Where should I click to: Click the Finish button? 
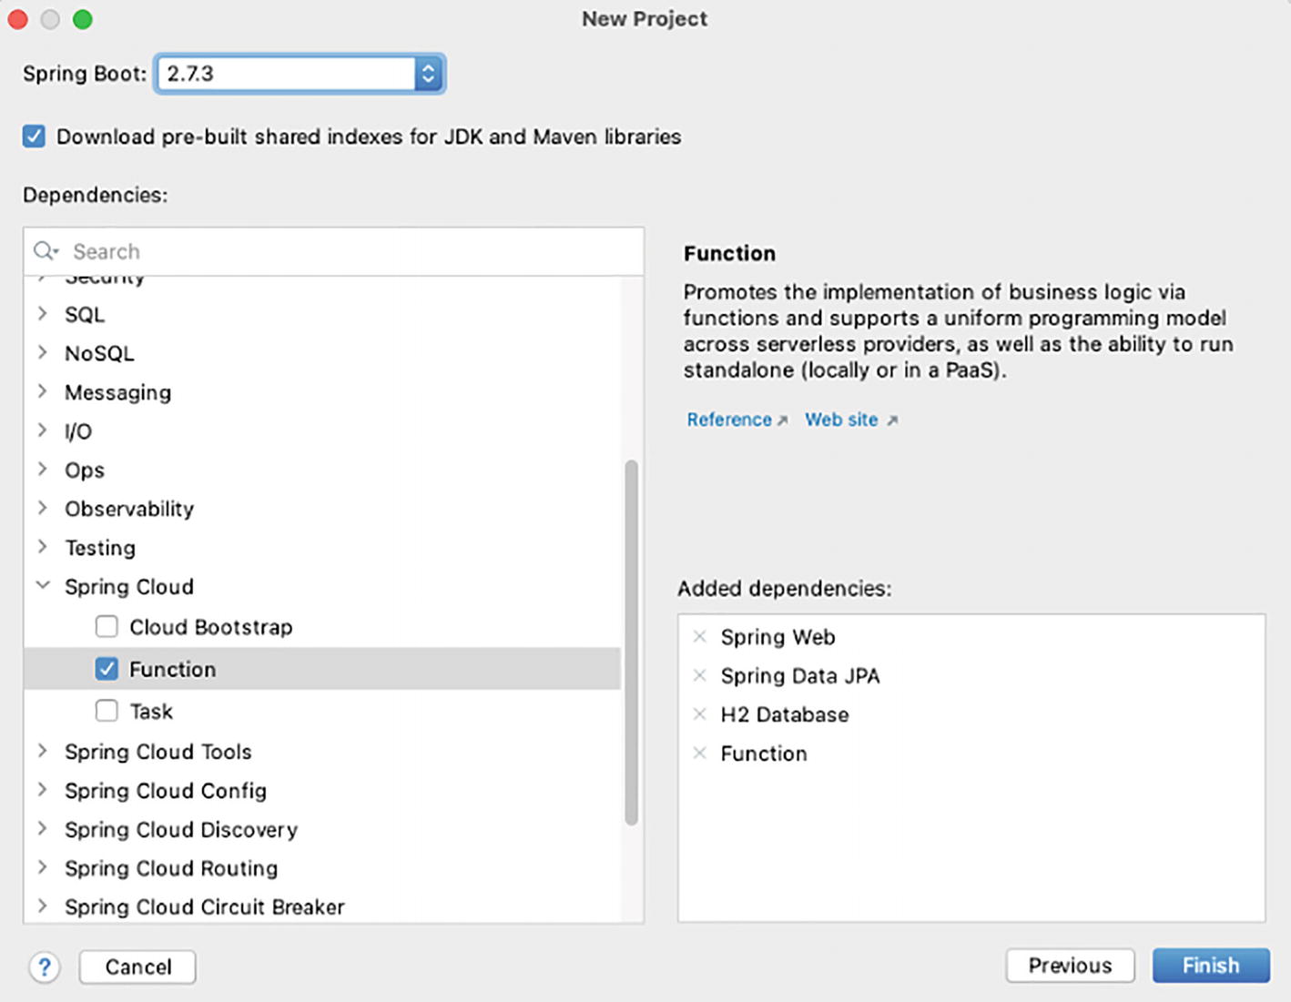coord(1210,966)
